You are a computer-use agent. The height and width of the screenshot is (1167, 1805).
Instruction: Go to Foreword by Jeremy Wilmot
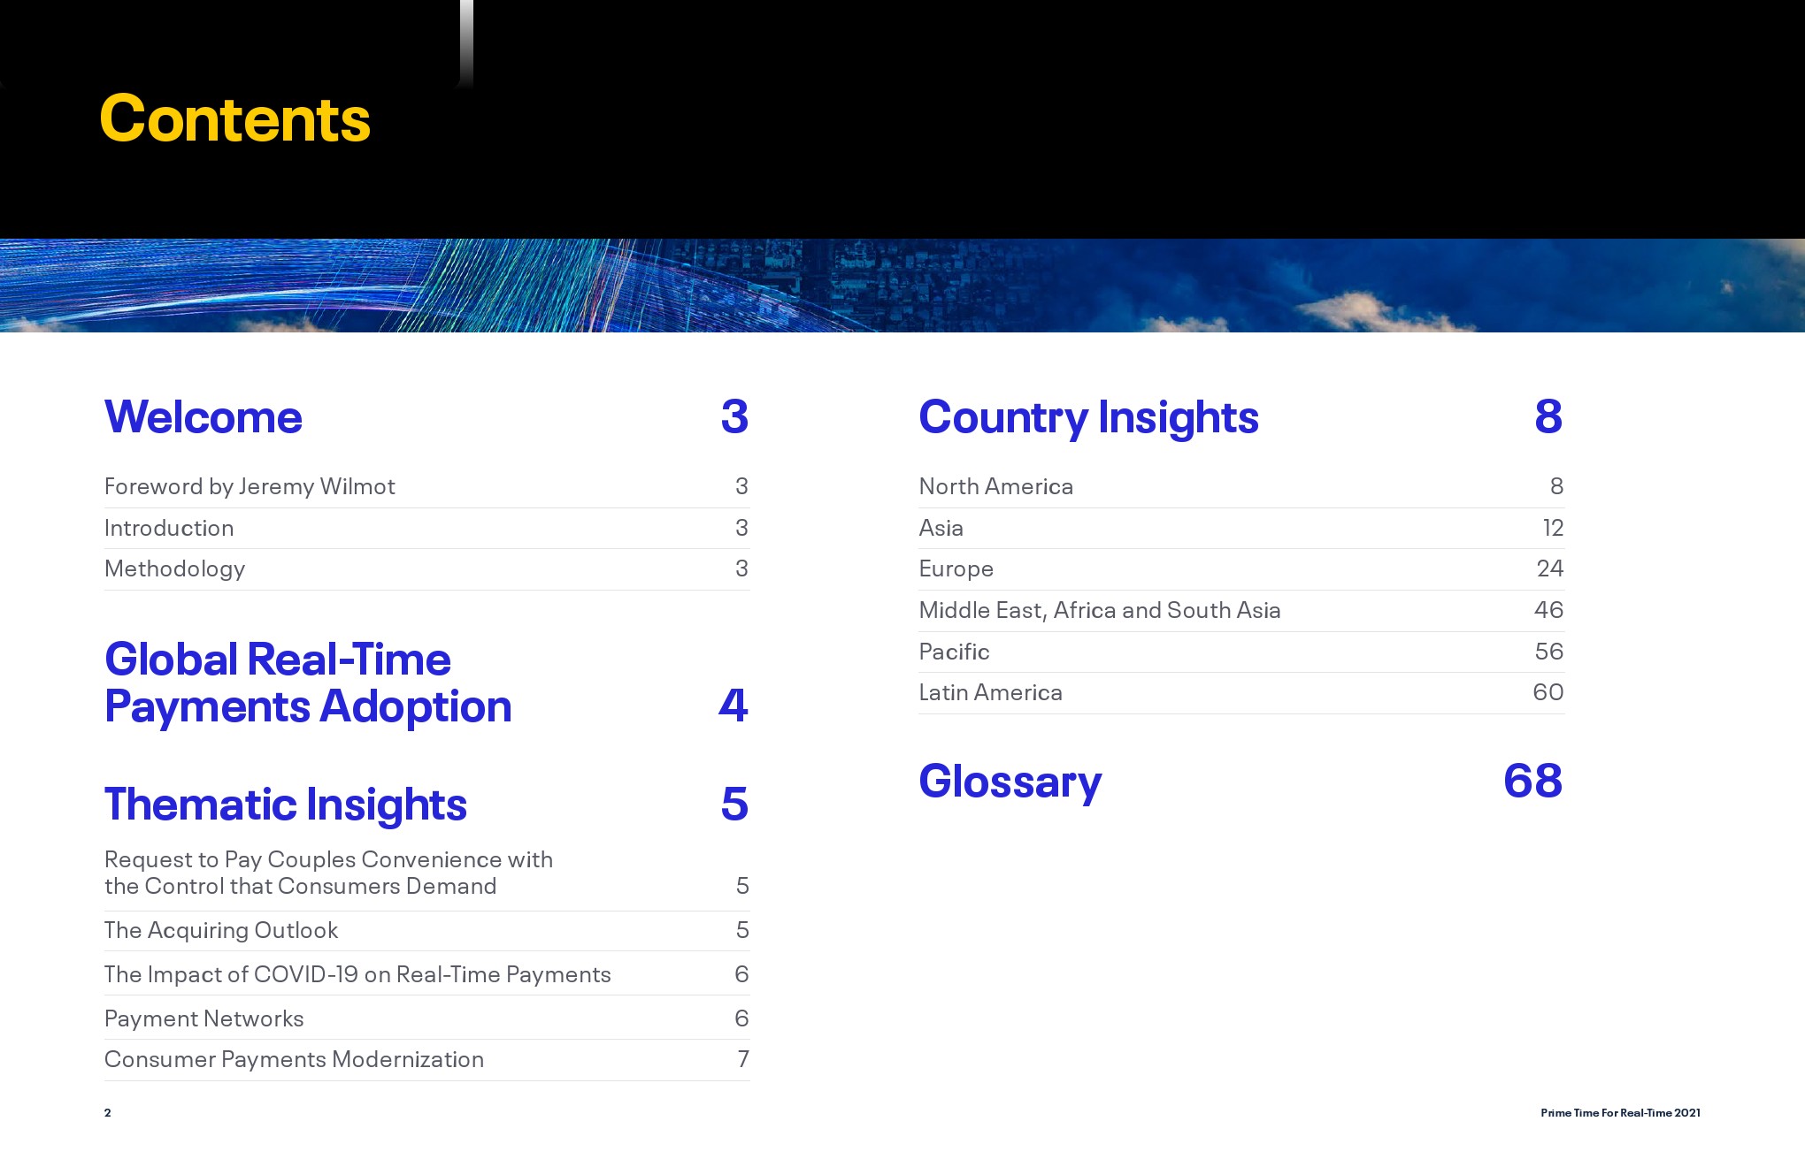pos(250,486)
